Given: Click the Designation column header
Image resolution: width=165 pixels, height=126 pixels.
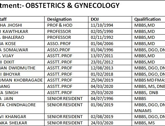Looking at the screenshot, I should (x=66, y=19).
